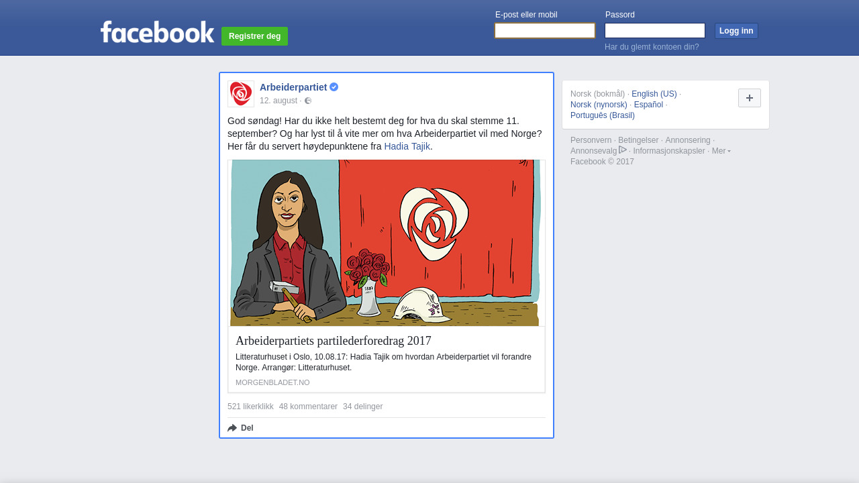Screen dimensions: 859x483
Task: Click the plus button for more languages
Action: coord(749,98)
